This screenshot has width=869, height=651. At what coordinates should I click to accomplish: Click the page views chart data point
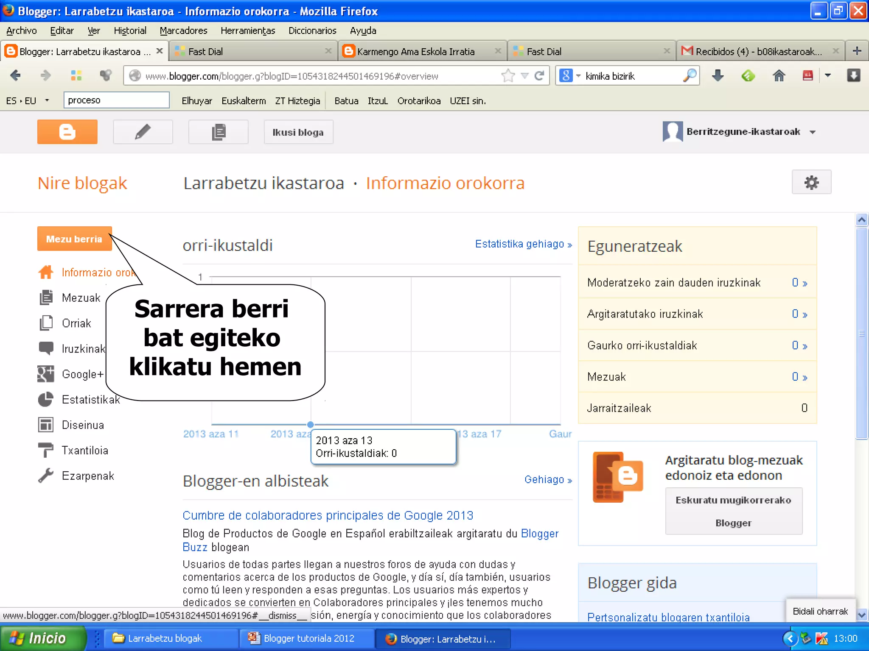pos(311,424)
